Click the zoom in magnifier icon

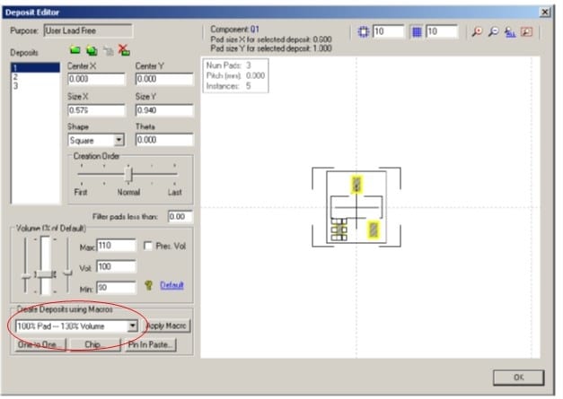[x=477, y=31]
